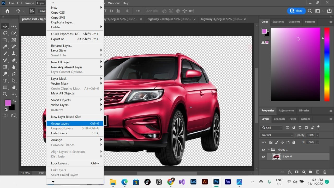Toggle the lock all layer button
Viewport: 334px width, 188px height.
pyautogui.click(x=294, y=142)
